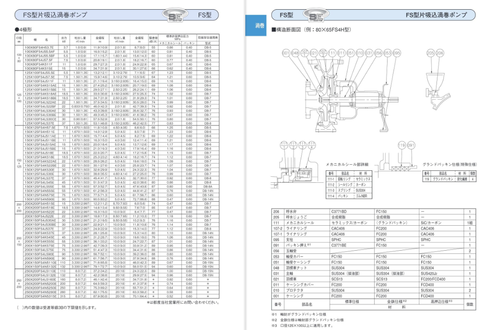This screenshot has width=491, height=330.
Task: Click callout balloon 095 on the section drawing
Action: point(396,53)
